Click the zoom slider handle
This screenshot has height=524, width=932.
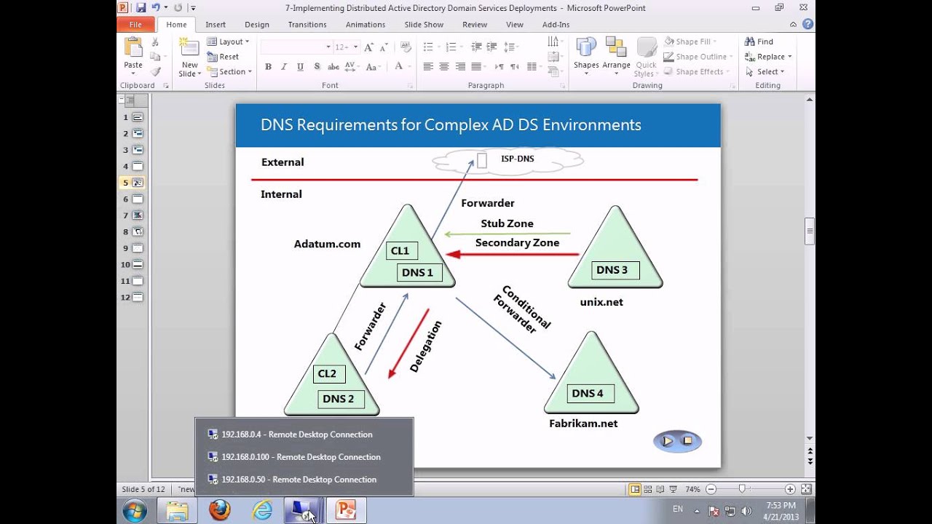[x=741, y=489]
